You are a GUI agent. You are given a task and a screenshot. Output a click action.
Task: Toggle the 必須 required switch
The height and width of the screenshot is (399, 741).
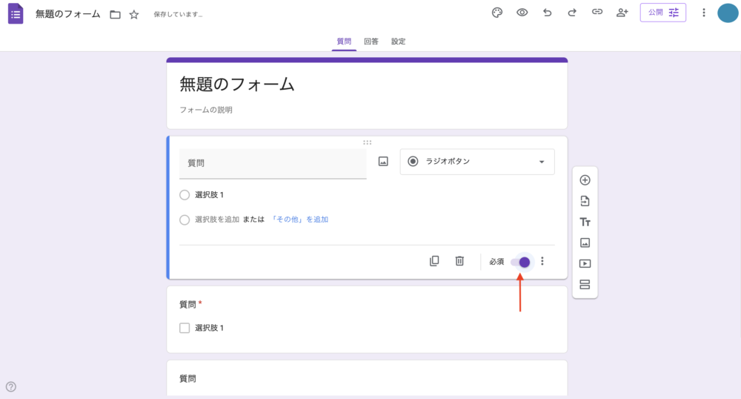click(520, 262)
